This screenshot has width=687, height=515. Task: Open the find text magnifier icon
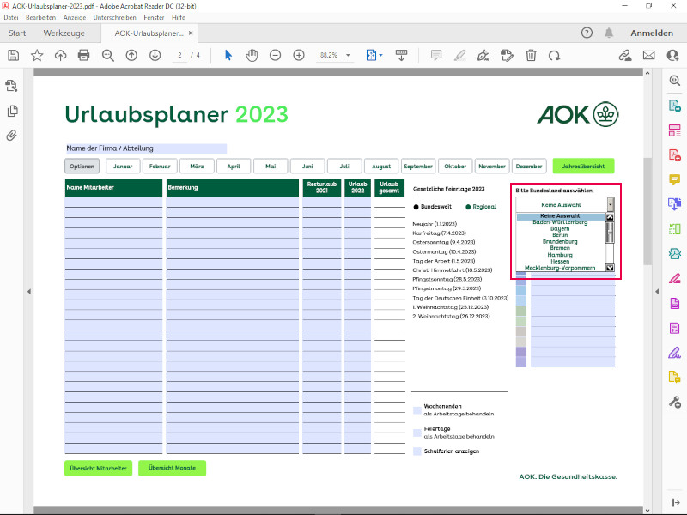coord(108,55)
